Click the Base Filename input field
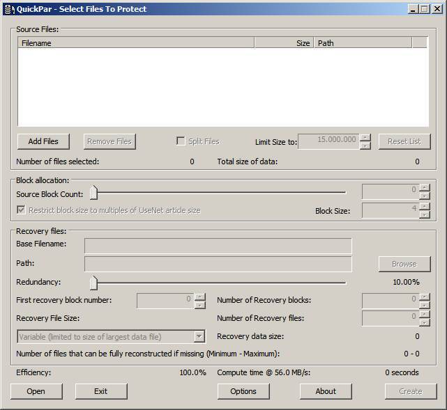 (x=218, y=246)
